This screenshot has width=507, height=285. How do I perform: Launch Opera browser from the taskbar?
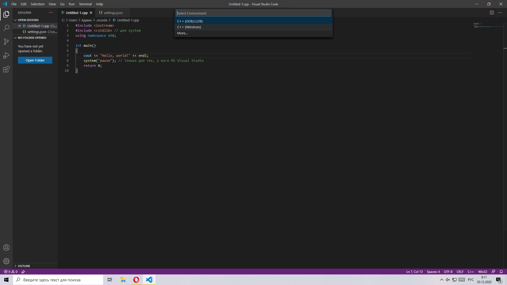coord(136,280)
